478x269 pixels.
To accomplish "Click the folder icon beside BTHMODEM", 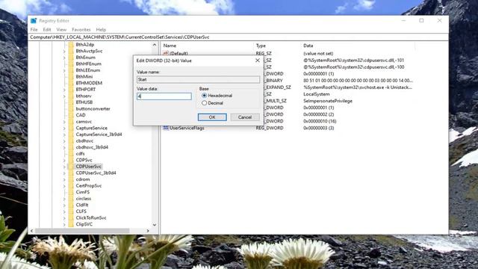I will (x=71, y=83).
